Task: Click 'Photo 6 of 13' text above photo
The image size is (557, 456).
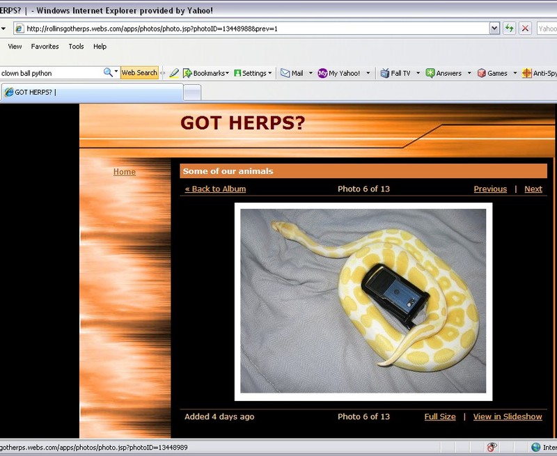Action: [x=363, y=189]
